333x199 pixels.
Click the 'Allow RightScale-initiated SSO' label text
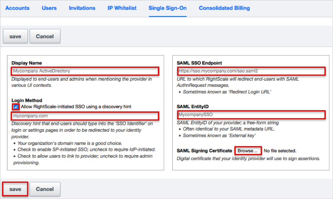click(76, 107)
